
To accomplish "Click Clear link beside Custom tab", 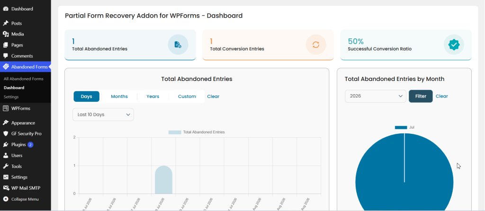I will [213, 97].
